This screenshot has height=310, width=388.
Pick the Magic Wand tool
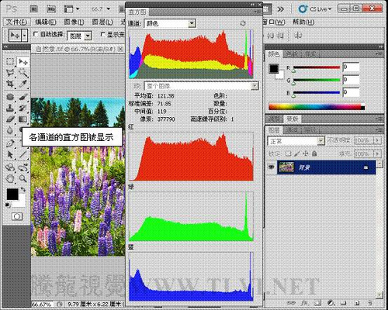pyautogui.click(x=23, y=73)
